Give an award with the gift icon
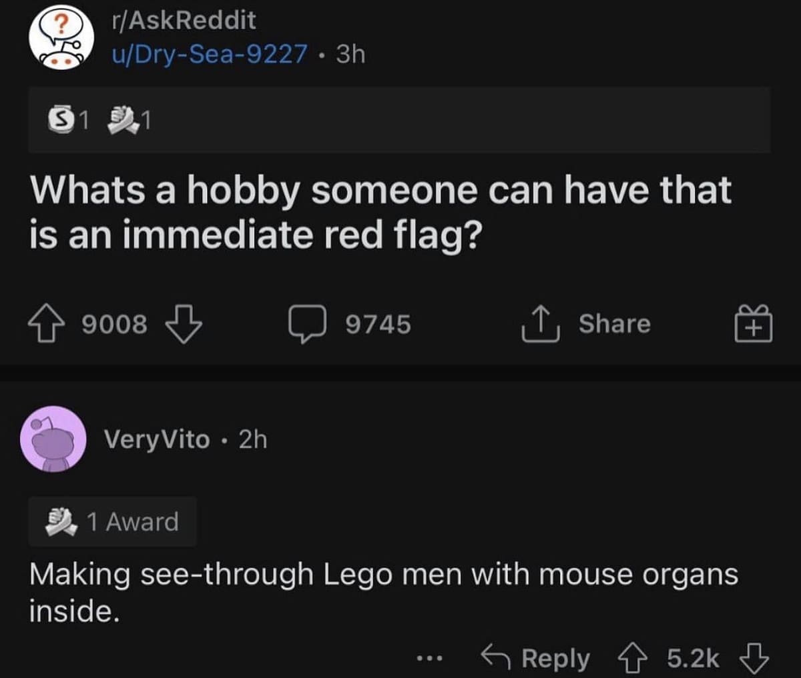Screen dimensions: 801x678 tap(753, 324)
